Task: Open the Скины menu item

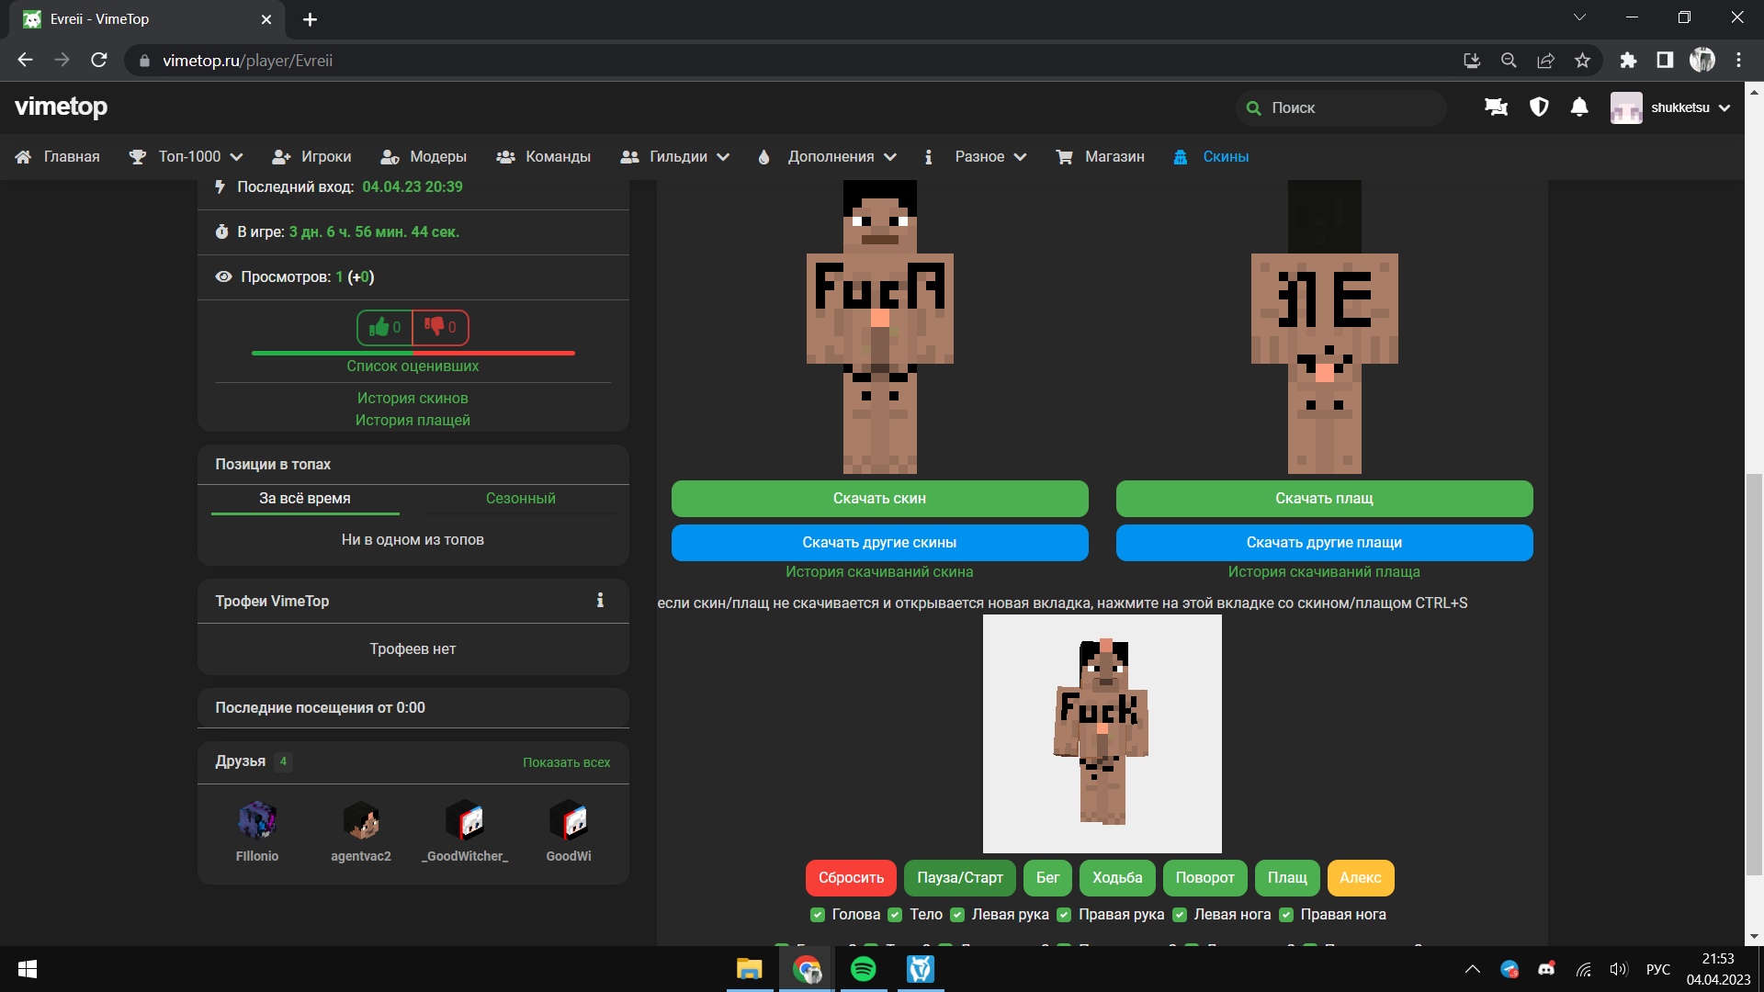Action: click(x=1225, y=157)
